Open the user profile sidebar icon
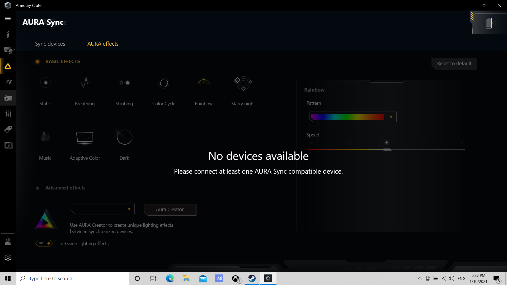The image size is (507, 285). coord(8,241)
